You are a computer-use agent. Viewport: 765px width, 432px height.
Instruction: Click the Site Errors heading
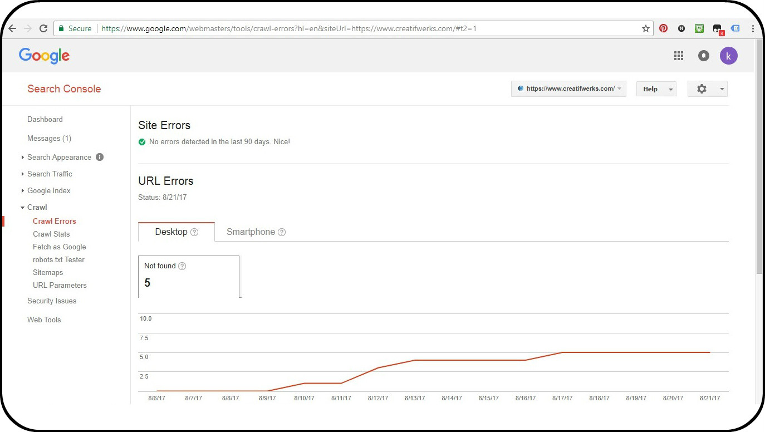click(164, 126)
